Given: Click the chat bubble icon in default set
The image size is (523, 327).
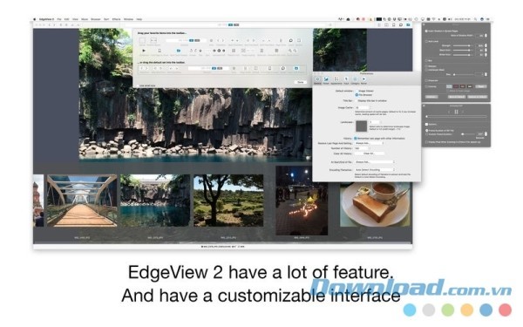Looking at the screenshot, I should click(282, 68).
